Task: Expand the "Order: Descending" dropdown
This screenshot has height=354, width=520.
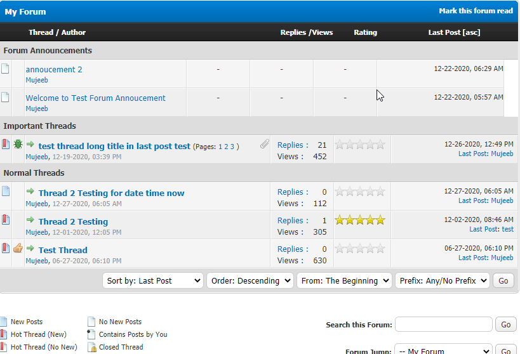Action: point(250,280)
